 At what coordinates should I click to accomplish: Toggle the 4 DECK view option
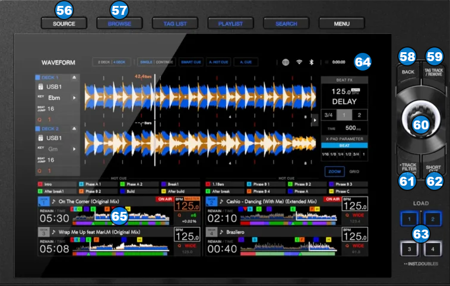click(119, 62)
